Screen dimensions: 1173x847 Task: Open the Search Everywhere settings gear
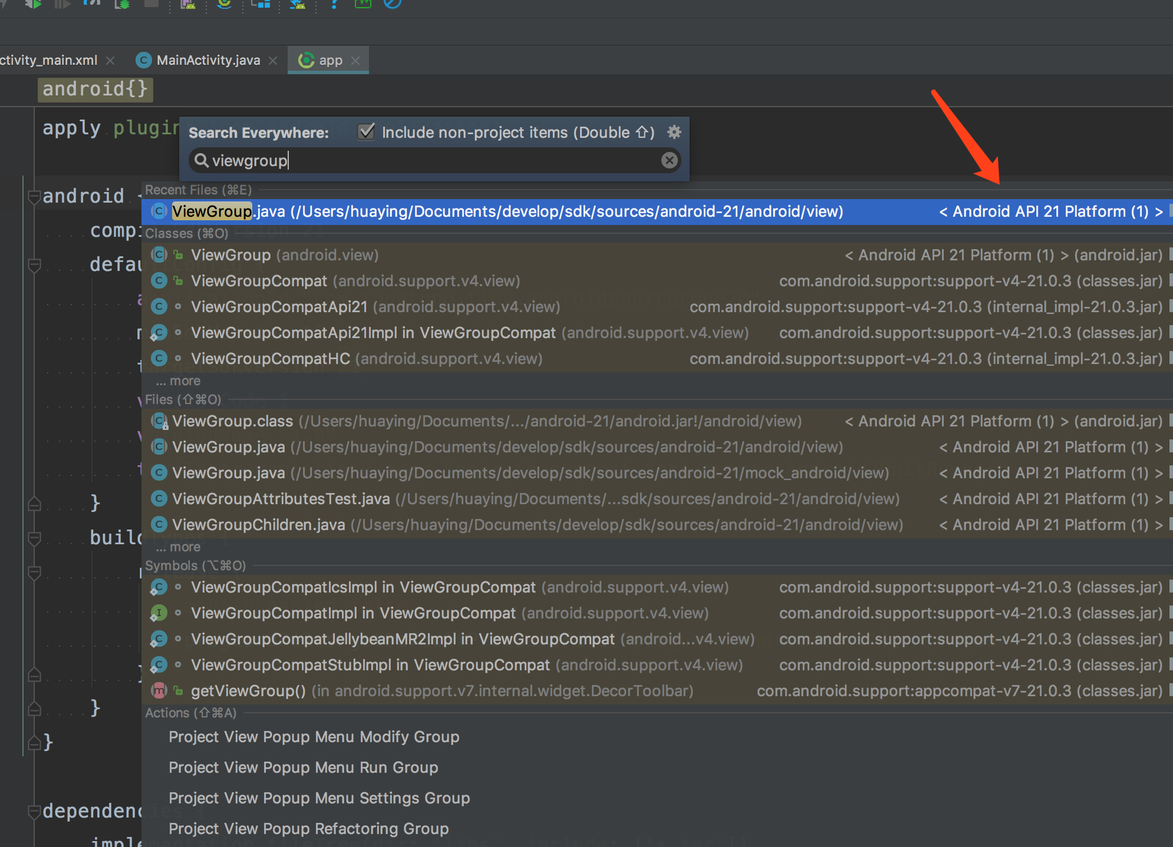click(674, 132)
